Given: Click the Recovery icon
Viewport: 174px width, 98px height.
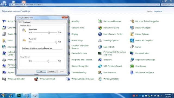Looking at the screenshot, I should click(100, 60).
